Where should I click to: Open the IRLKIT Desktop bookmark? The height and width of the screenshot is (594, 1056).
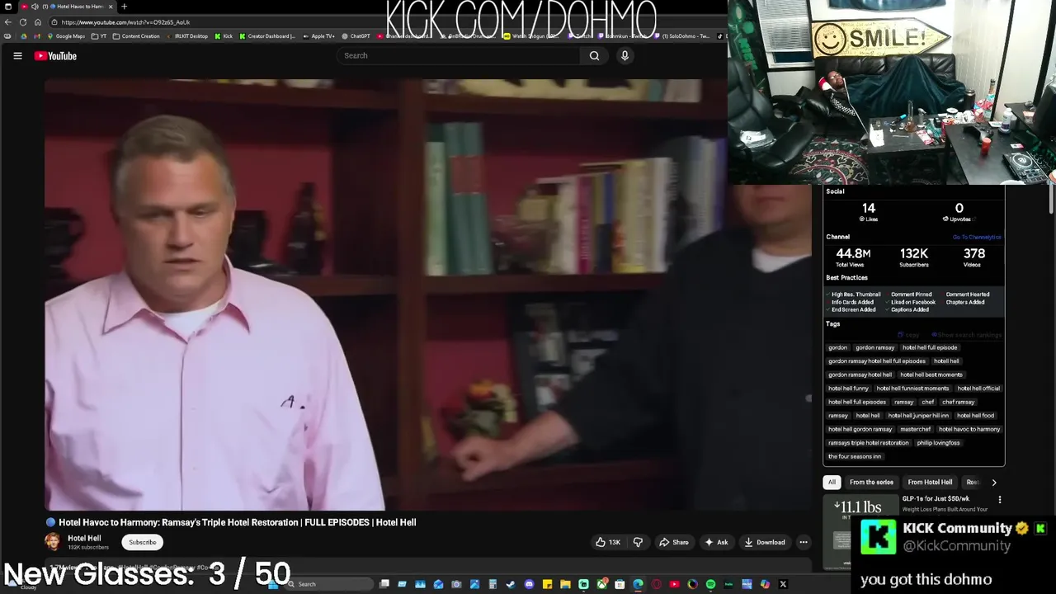187,36
